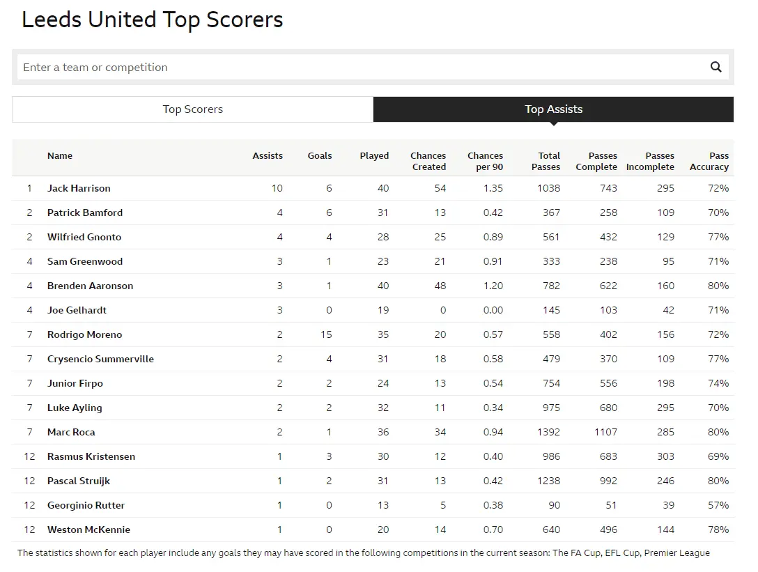The height and width of the screenshot is (572, 758).
Task: Click the Name column header
Action: (x=60, y=156)
